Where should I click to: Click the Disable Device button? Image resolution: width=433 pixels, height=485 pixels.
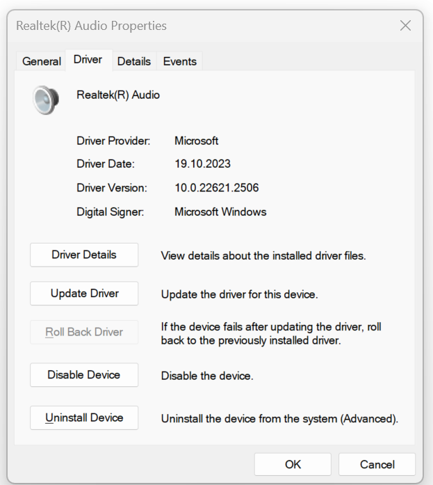84,375
